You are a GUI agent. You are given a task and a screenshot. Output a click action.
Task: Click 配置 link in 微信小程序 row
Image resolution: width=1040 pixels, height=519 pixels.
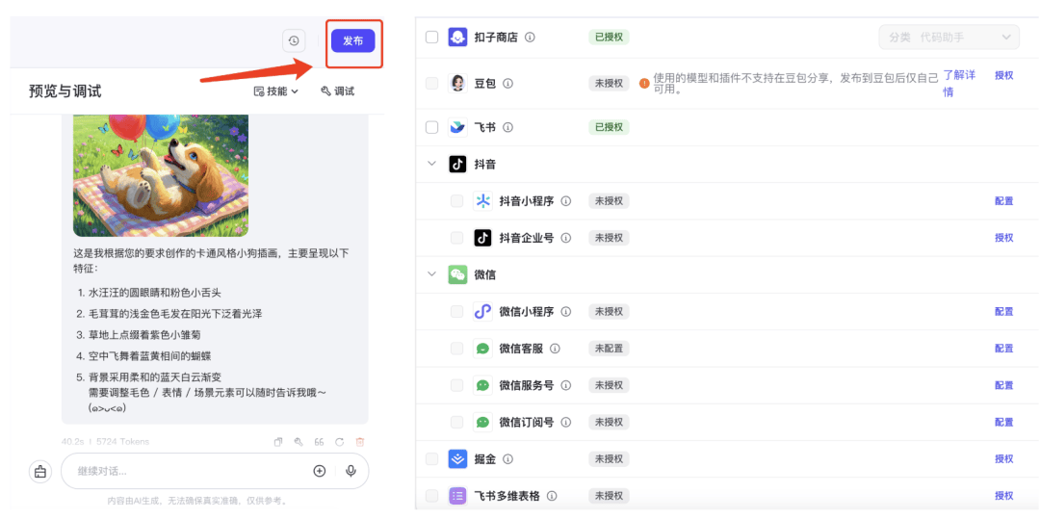click(1003, 312)
